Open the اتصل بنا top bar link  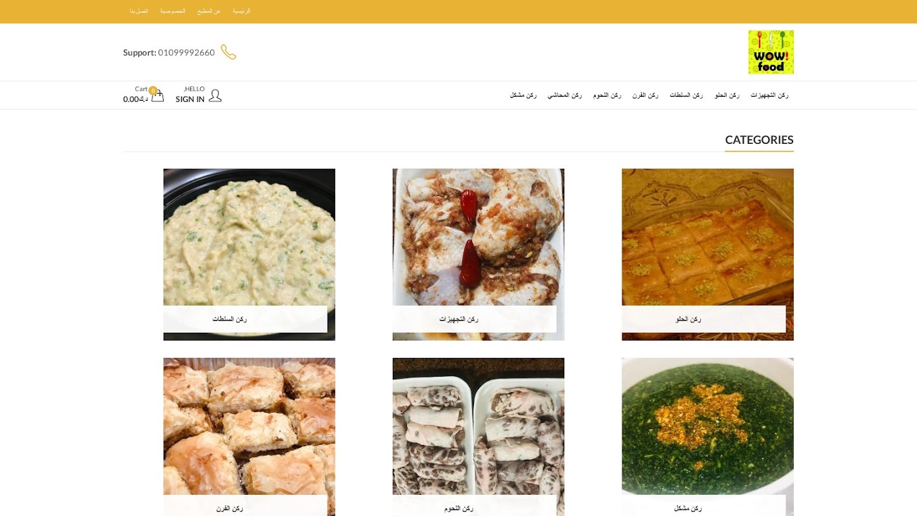139,12
